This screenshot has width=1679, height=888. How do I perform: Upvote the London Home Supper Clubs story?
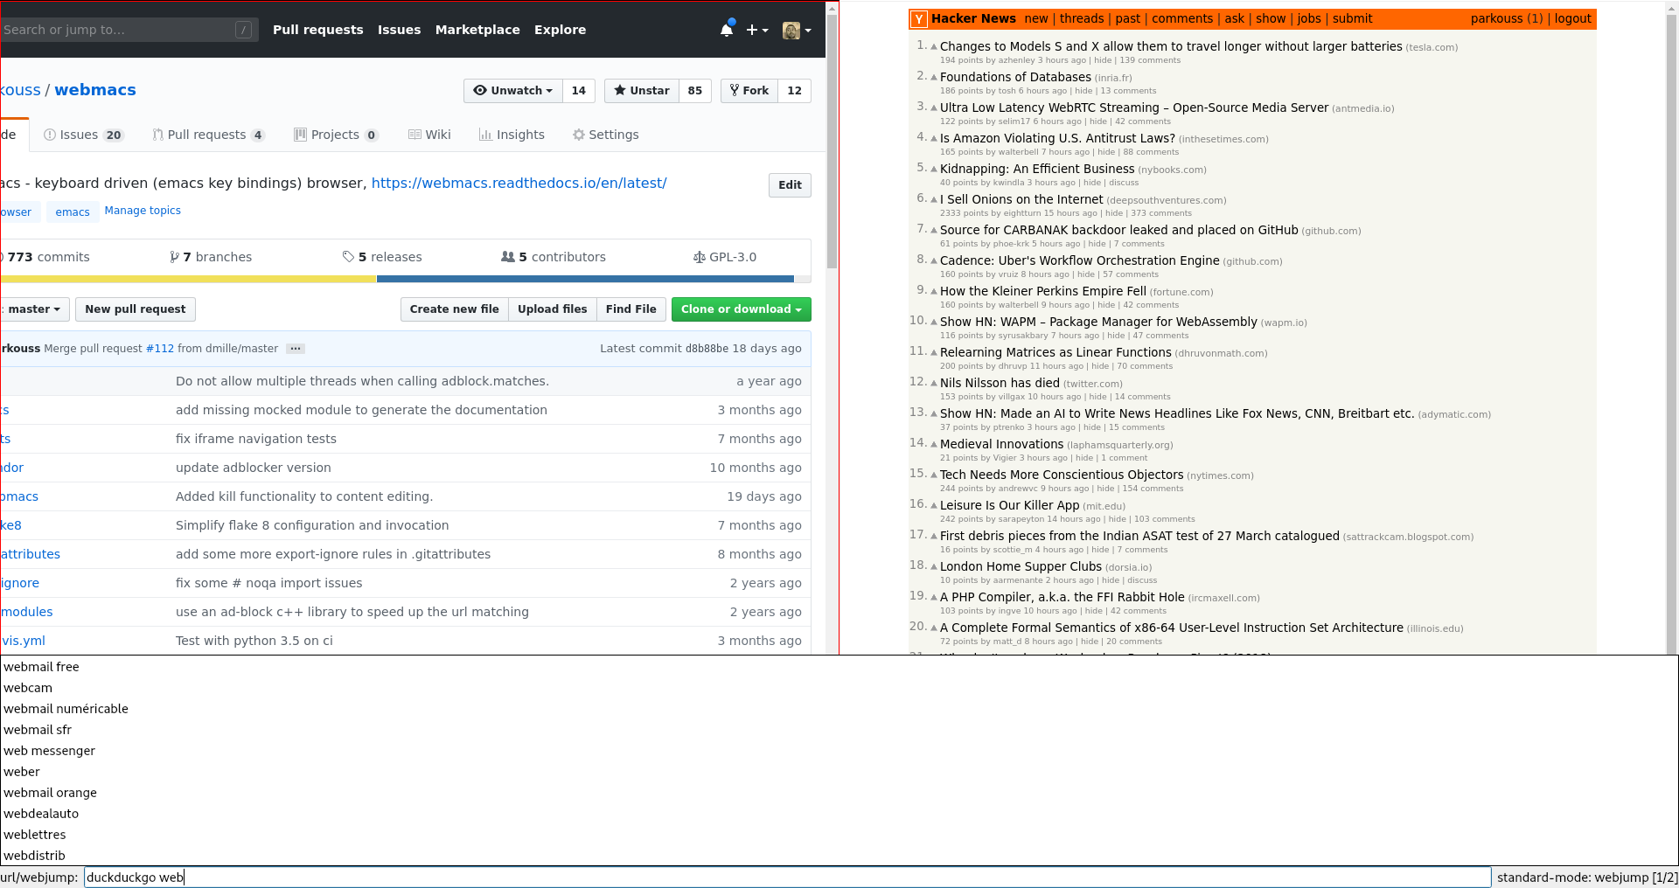click(x=934, y=566)
